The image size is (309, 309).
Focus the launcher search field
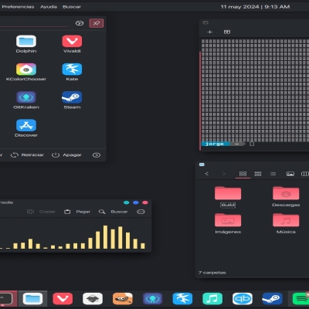coord(34,23)
